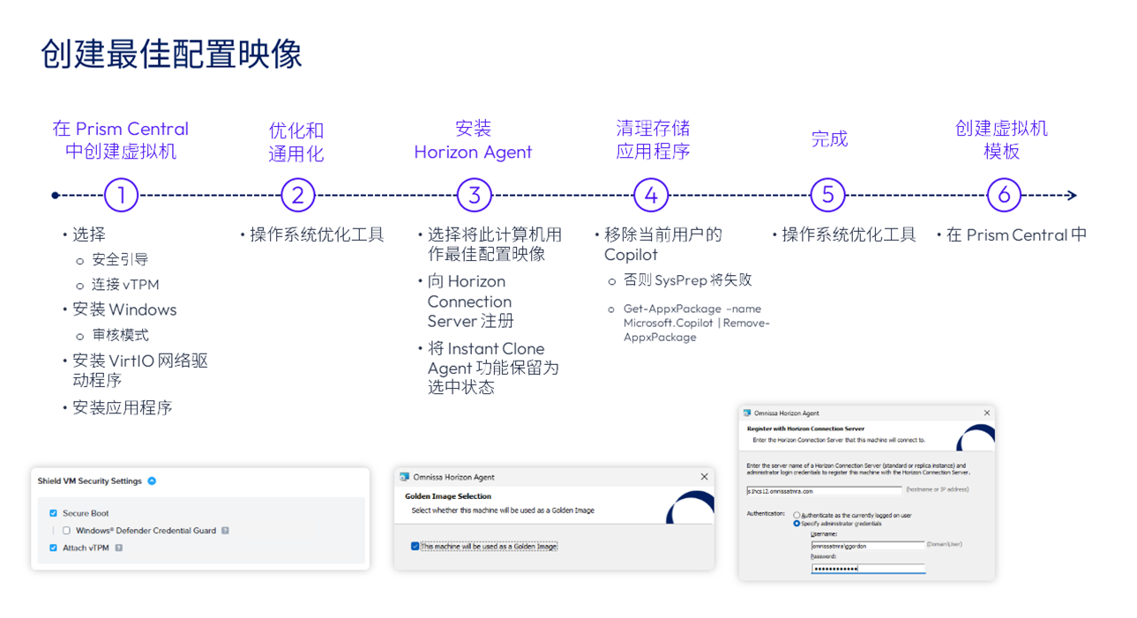
Task: Click the bullet '选择将此计算机用作最佳配置映像'
Action: click(495, 244)
